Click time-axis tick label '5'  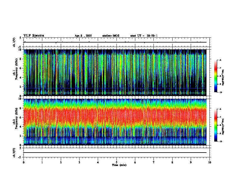pos(117,162)
